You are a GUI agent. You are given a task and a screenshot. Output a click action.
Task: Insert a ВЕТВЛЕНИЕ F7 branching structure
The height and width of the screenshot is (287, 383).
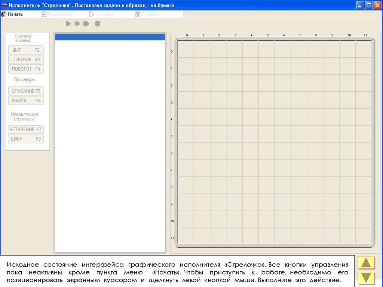point(26,129)
